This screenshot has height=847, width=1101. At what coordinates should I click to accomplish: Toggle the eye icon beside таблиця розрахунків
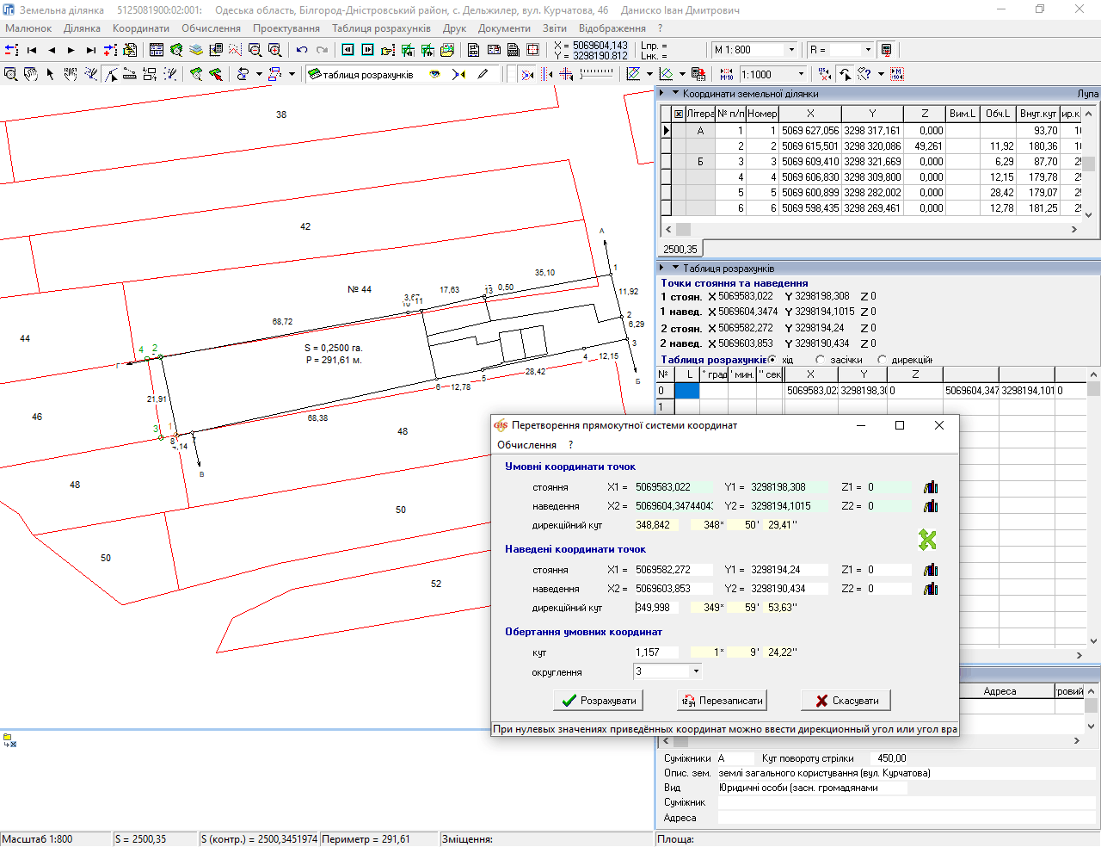[435, 74]
